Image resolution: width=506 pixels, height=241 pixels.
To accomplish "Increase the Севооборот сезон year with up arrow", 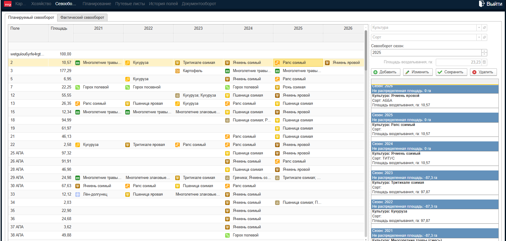I will [x=484, y=51].
